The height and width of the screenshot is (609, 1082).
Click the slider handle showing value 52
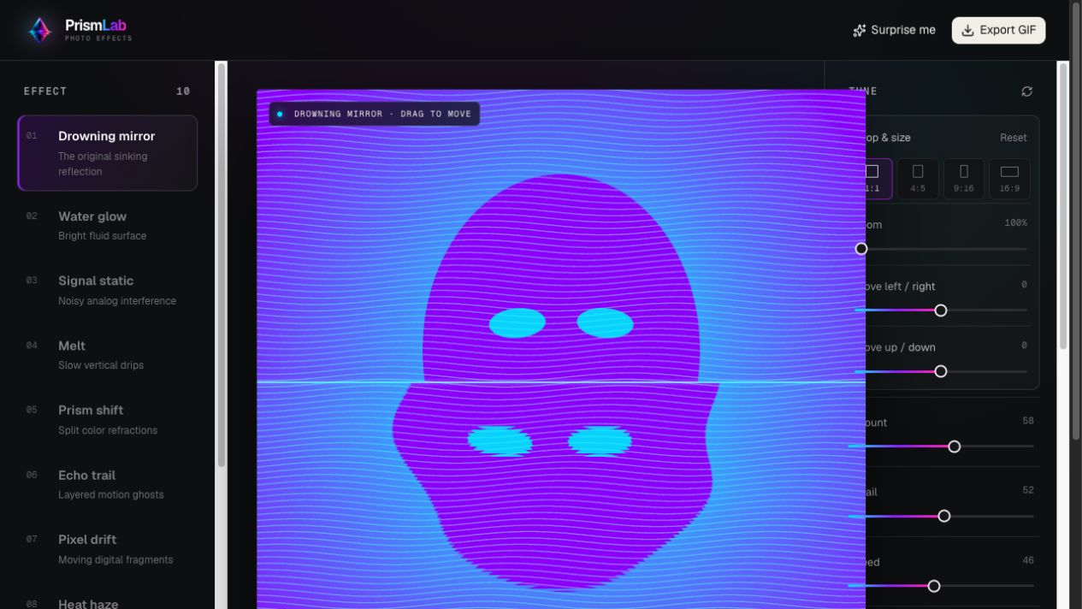click(x=944, y=516)
